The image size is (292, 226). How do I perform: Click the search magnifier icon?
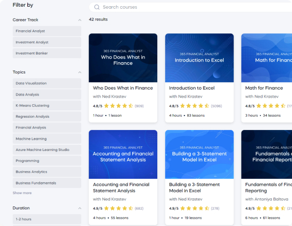pos(97,7)
